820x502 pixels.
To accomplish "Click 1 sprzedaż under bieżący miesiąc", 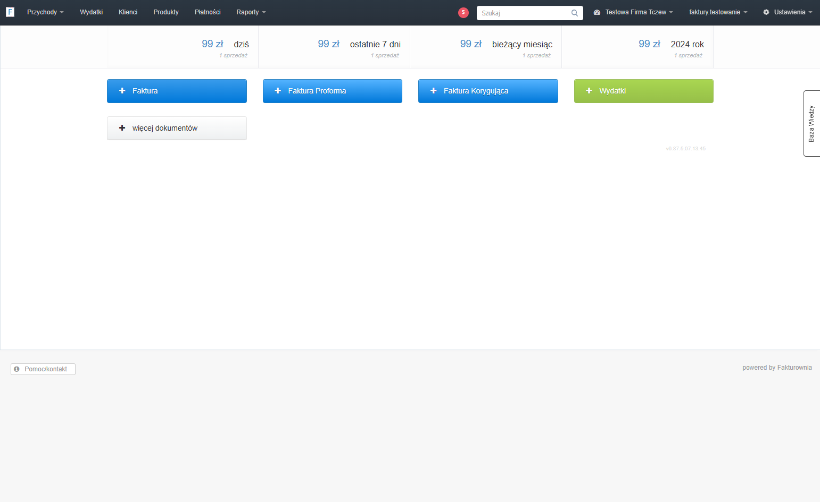I will 536,56.
